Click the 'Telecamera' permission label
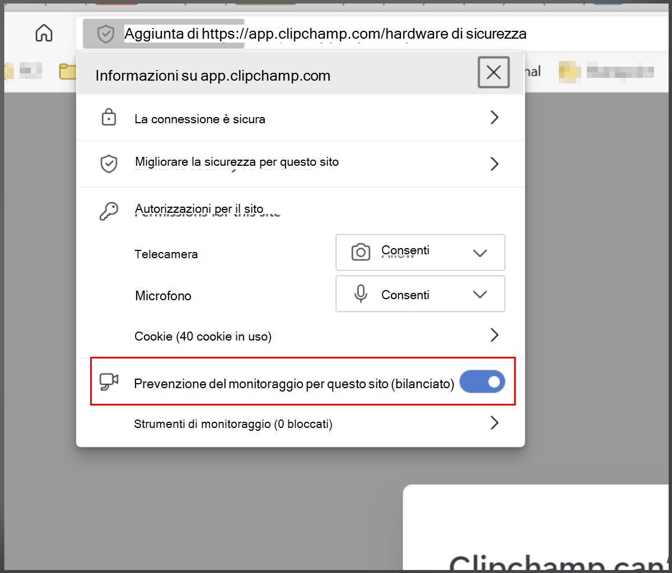The height and width of the screenshot is (573, 672). [x=166, y=254]
